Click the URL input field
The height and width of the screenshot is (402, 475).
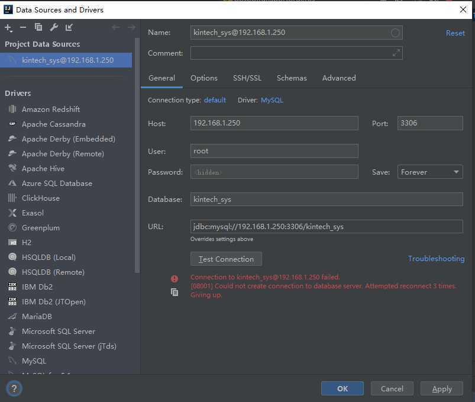[327, 227]
